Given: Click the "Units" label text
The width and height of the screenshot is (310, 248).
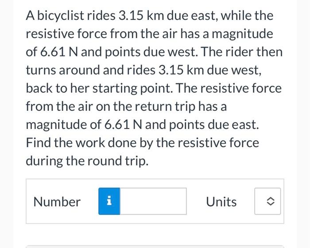Looking at the screenshot, I should coord(221,202).
